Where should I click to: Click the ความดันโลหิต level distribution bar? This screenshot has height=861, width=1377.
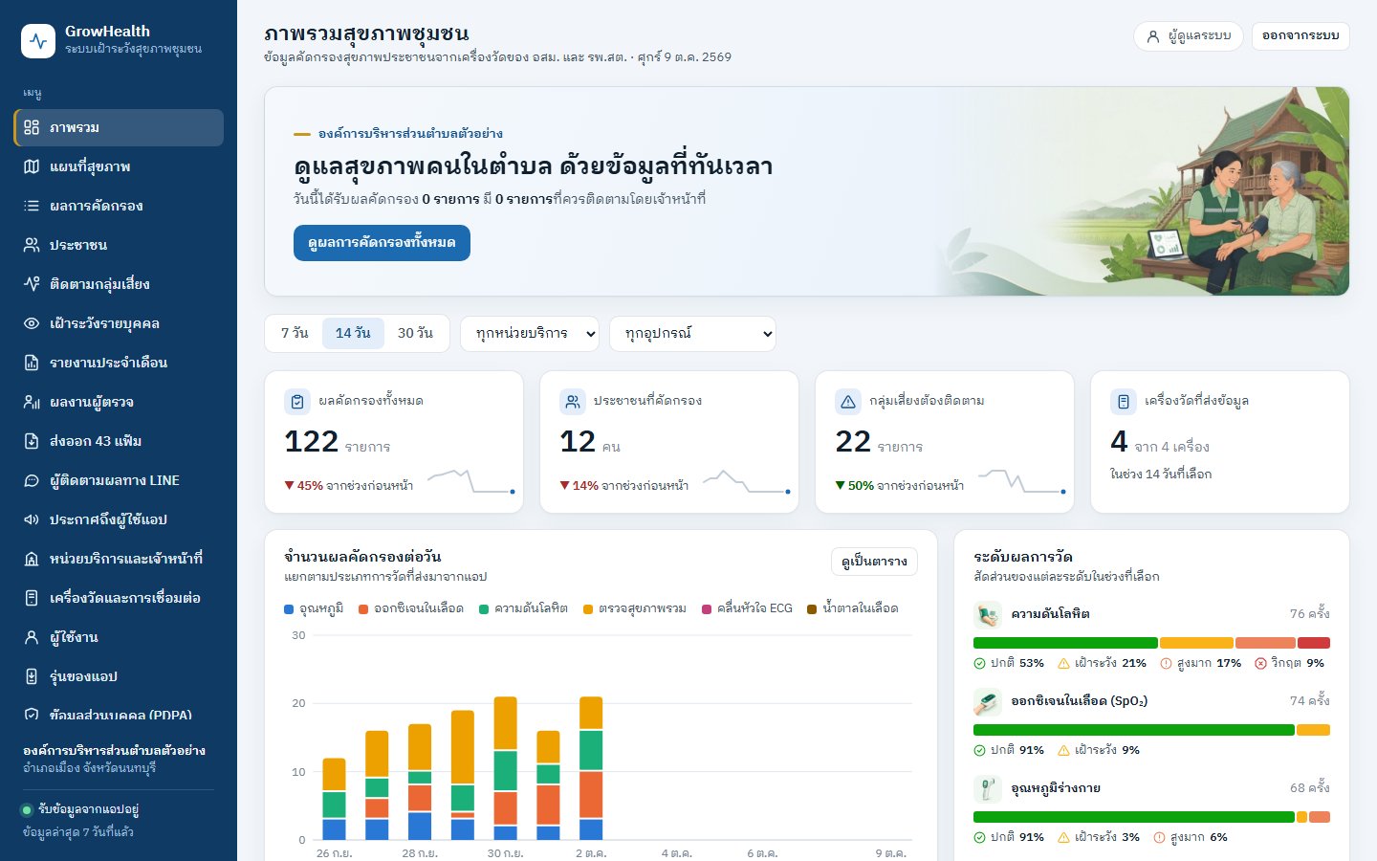(1151, 643)
